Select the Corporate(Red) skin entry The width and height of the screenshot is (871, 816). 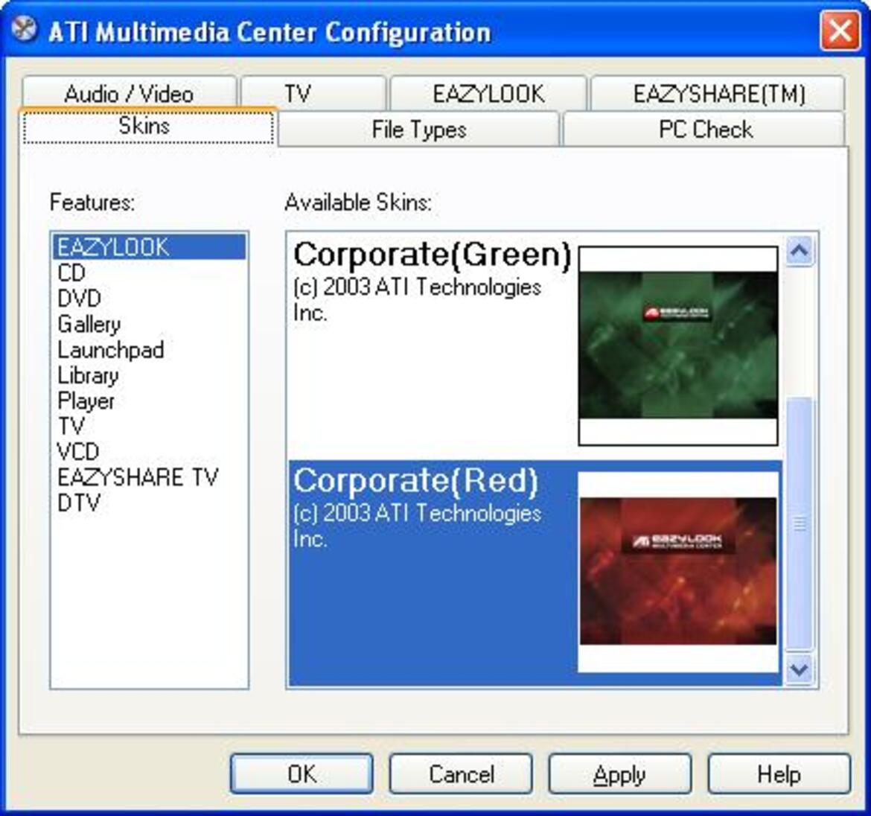(535, 573)
